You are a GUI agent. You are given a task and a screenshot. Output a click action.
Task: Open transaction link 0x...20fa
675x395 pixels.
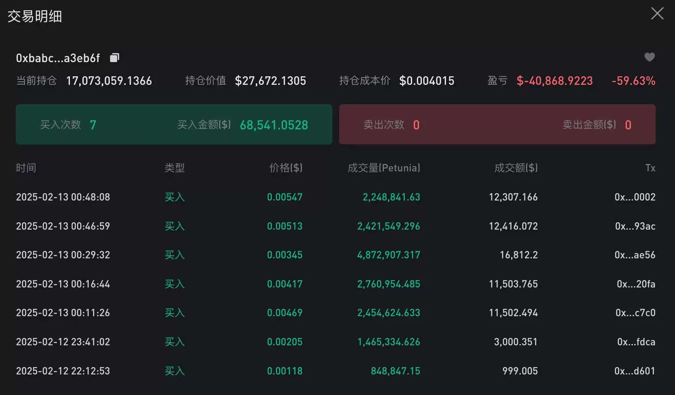636,284
